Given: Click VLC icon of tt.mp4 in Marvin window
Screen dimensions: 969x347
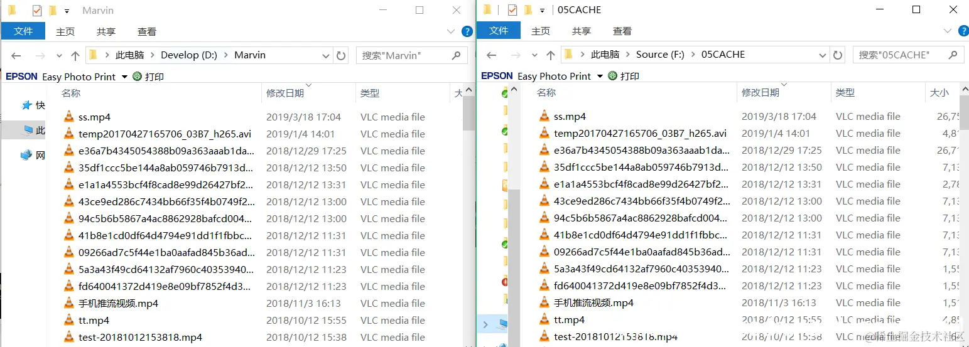Looking at the screenshot, I should (x=69, y=320).
